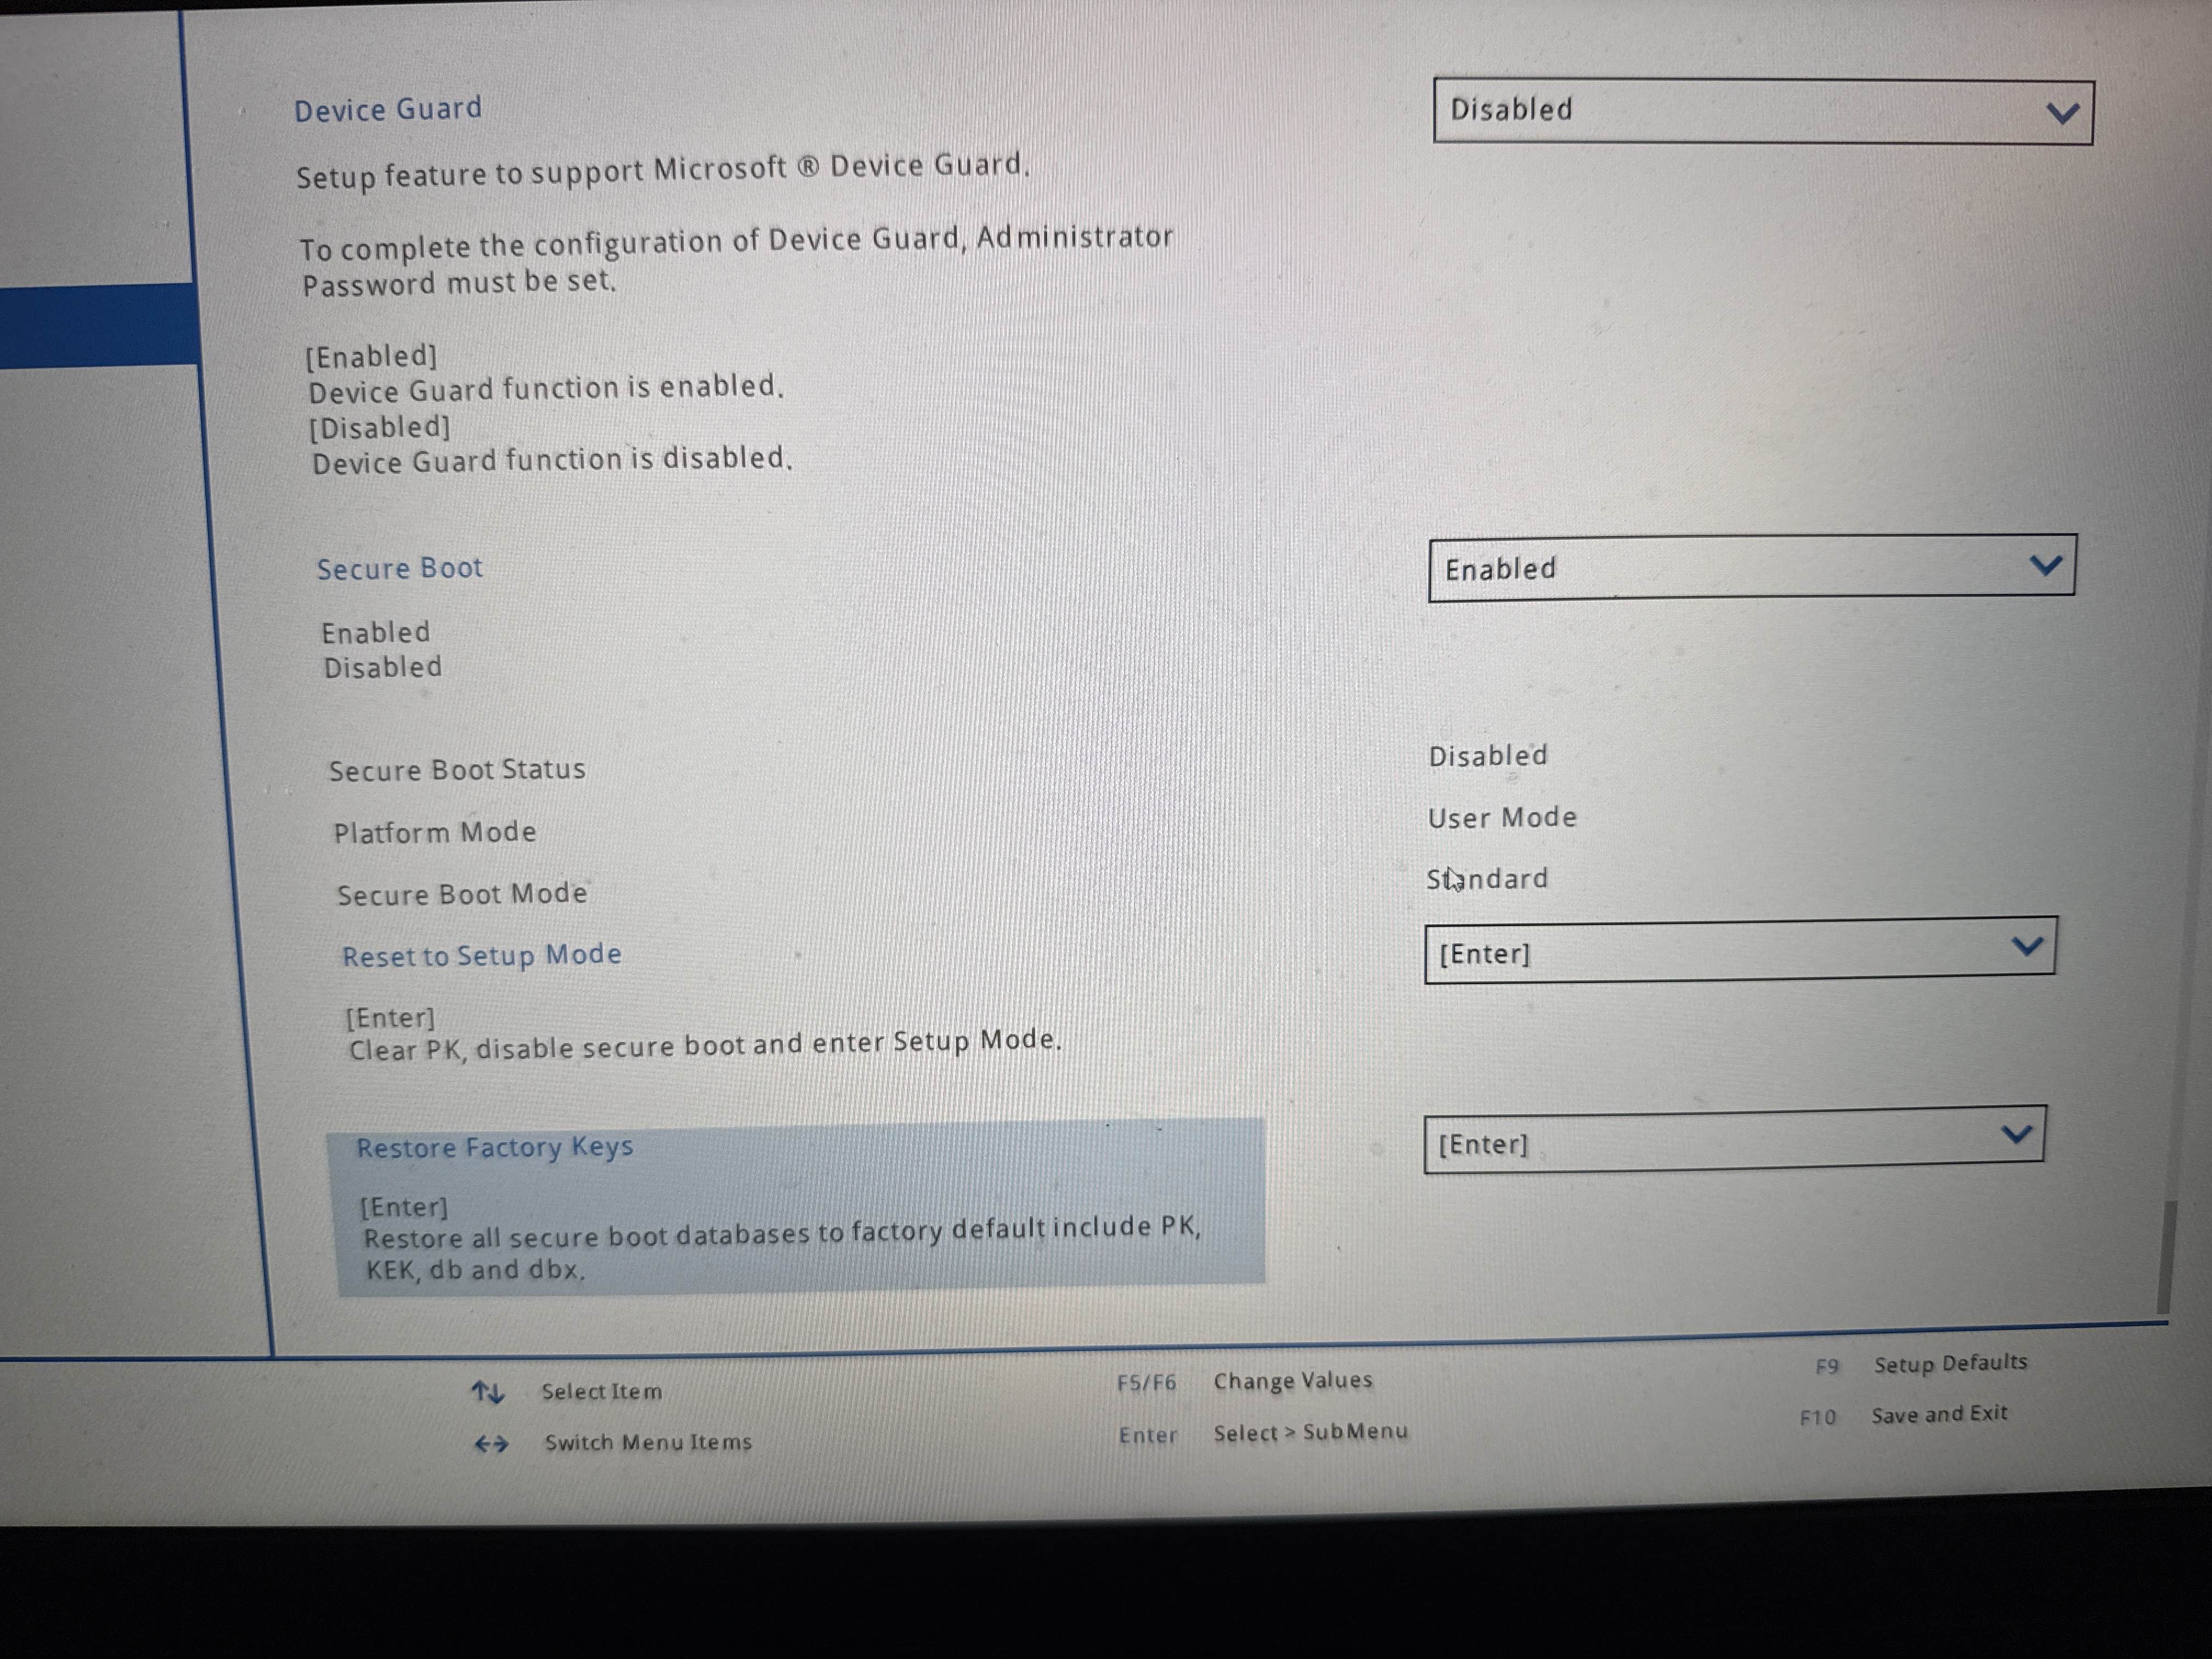2212x1659 pixels.
Task: Click the Secure Boot dropdown chevron
Action: (x=2045, y=566)
